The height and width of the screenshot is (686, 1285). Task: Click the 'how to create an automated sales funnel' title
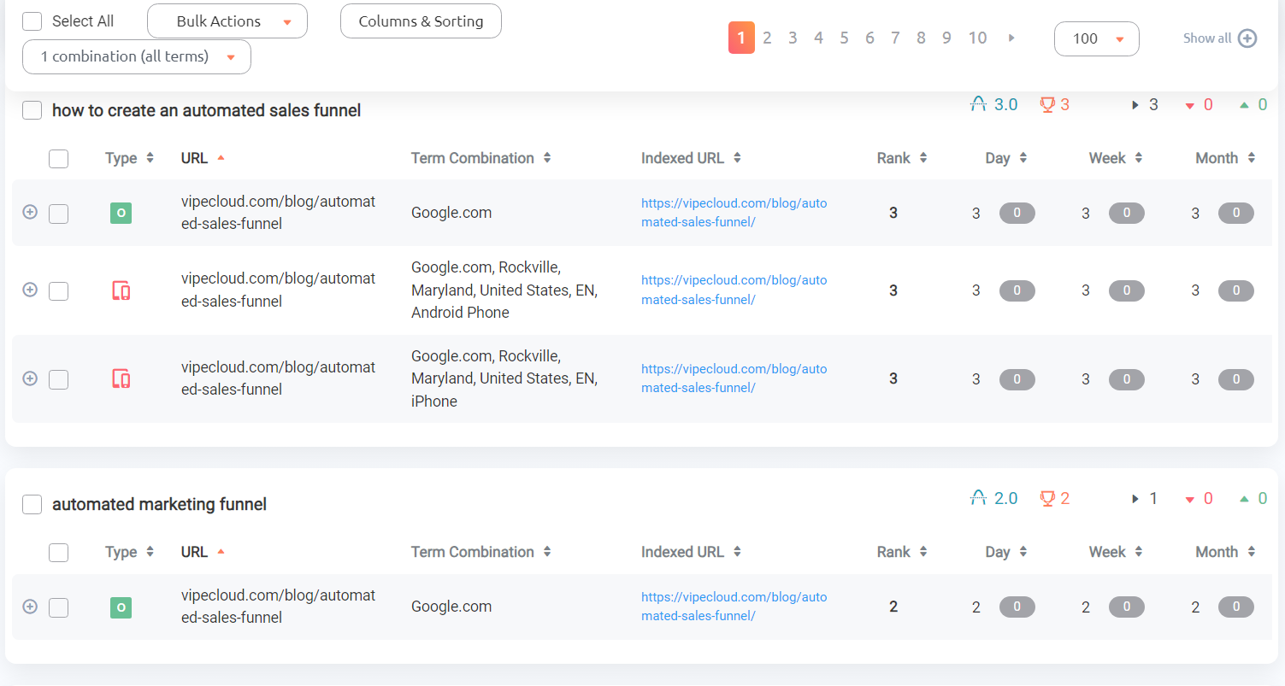pos(207,110)
